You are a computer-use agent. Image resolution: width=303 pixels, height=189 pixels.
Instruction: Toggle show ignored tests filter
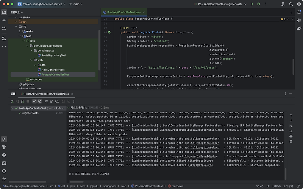[x=40, y=102]
